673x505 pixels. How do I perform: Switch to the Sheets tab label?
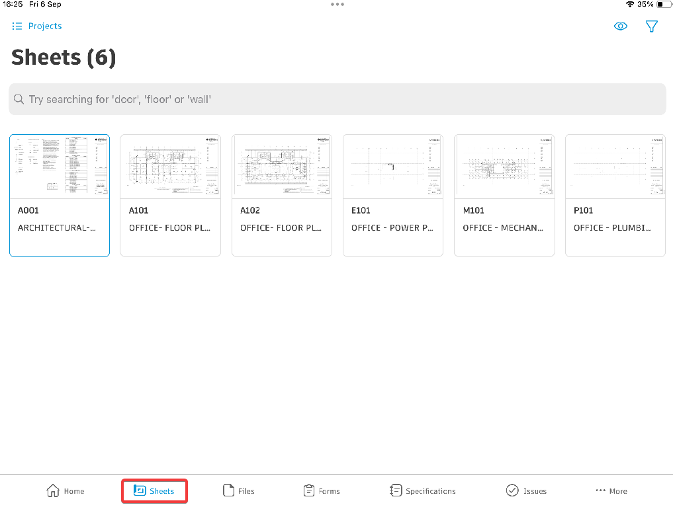click(162, 491)
